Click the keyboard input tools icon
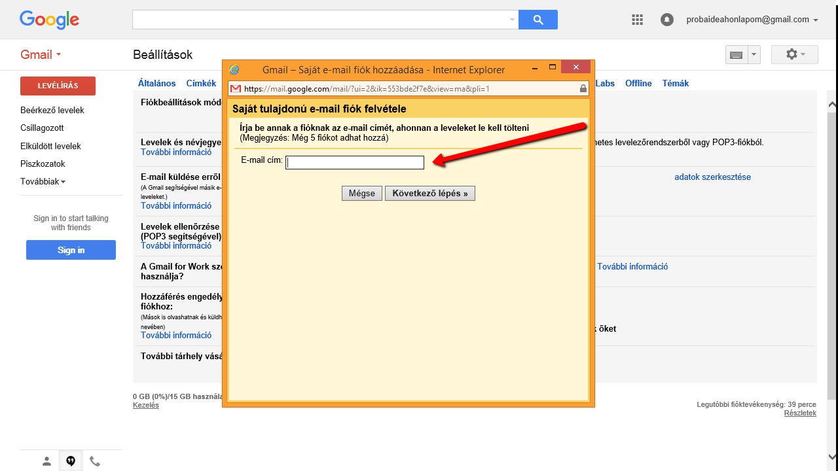This screenshot has width=838, height=471. point(737,55)
